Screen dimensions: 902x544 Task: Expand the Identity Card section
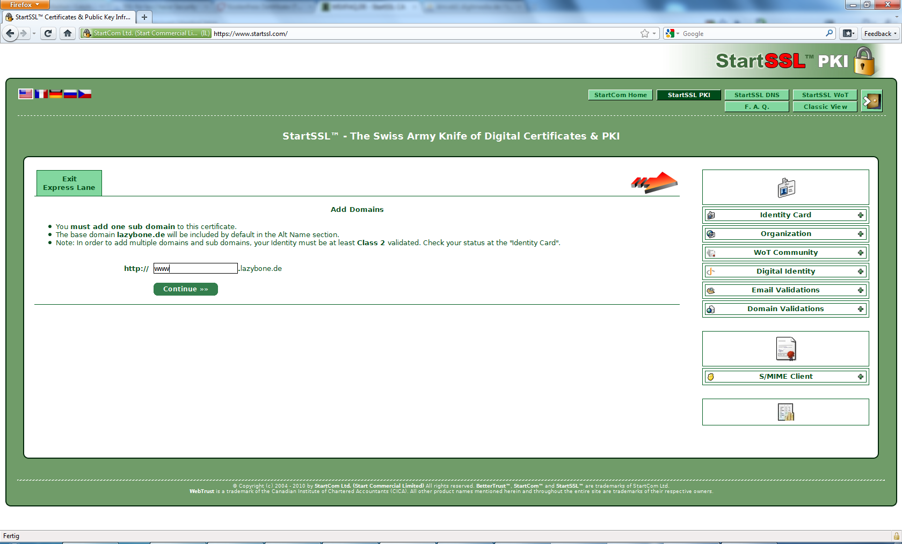tap(861, 215)
